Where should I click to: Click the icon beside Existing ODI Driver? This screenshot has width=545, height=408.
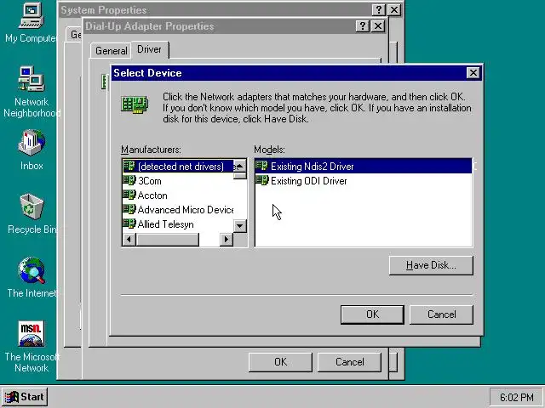262,180
